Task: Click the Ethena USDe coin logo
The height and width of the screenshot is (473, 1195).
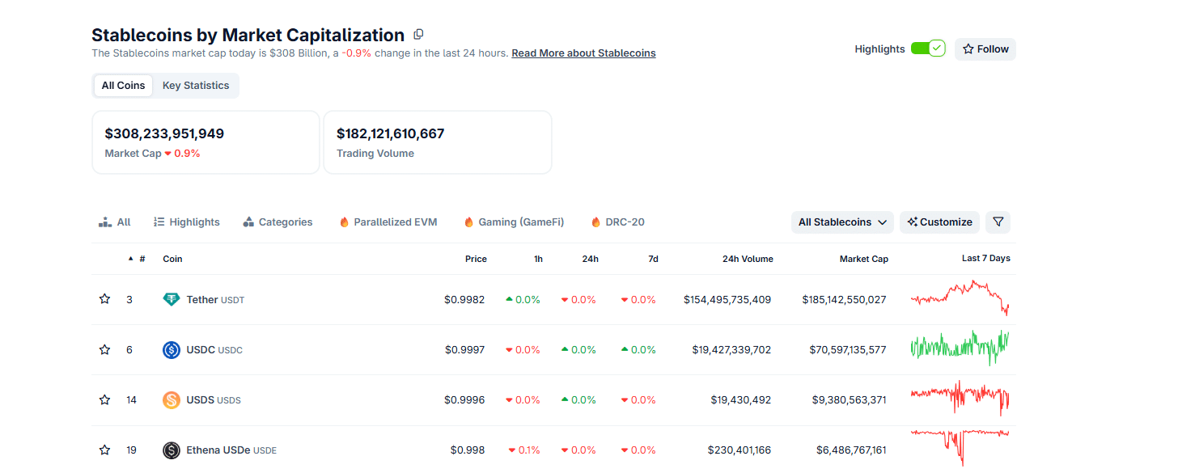Action: [x=171, y=450]
